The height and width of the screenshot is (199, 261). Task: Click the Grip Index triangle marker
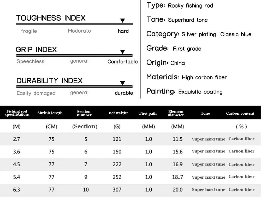pyautogui.click(x=122, y=52)
